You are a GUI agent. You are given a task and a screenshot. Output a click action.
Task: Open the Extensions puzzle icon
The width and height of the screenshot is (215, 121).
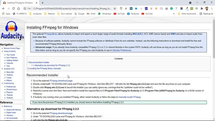[202, 8]
